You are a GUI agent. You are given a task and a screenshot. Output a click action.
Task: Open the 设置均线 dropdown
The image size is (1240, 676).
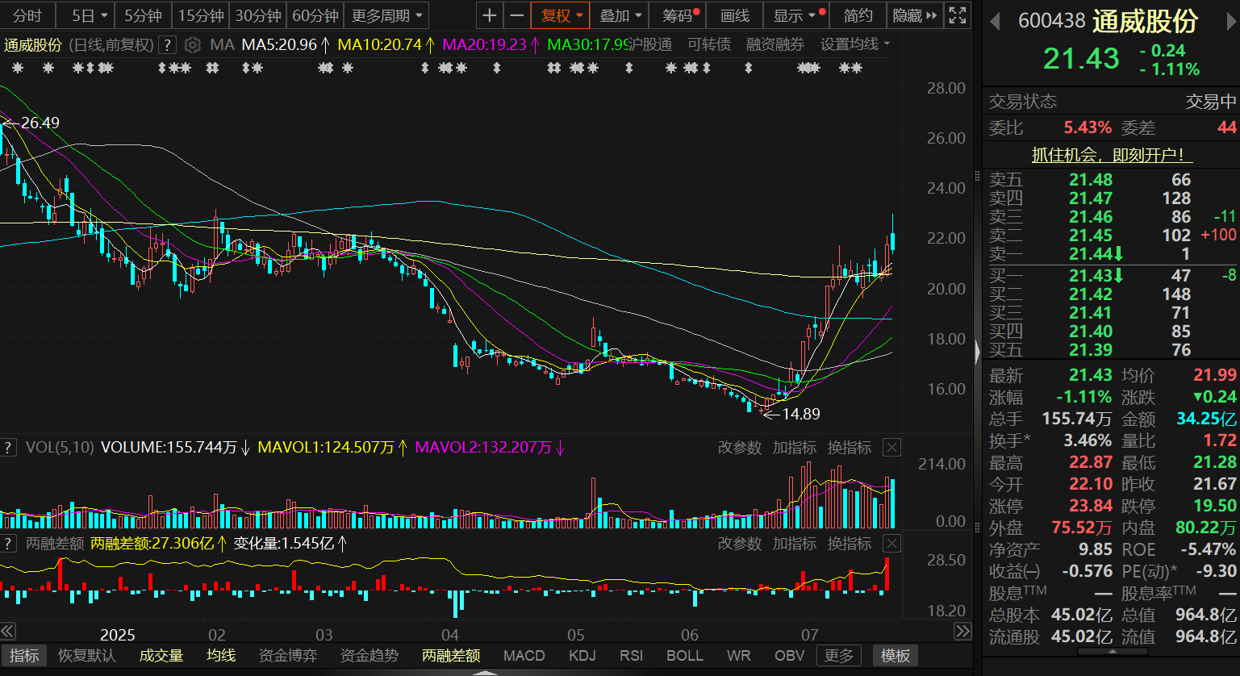click(856, 44)
